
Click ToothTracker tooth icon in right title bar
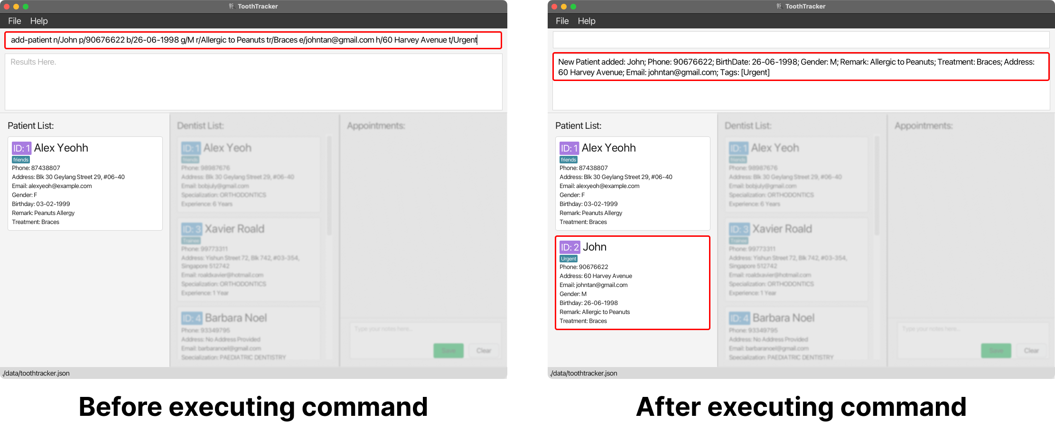coord(779,6)
